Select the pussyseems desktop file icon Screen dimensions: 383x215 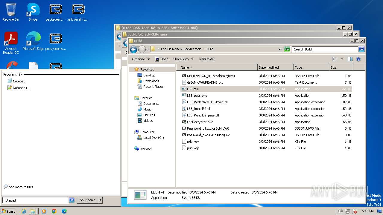pos(56,41)
